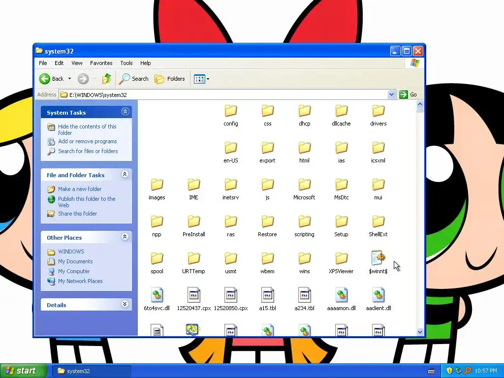Viewport: 504px width, 378px height.
Task: Click the MsDtc folder icon
Action: 342,185
